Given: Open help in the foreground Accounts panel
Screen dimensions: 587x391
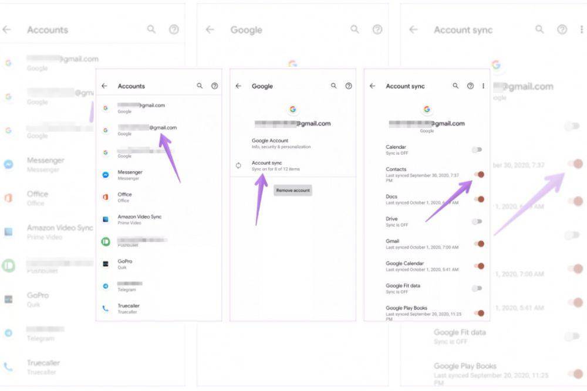Looking at the screenshot, I should pos(214,86).
